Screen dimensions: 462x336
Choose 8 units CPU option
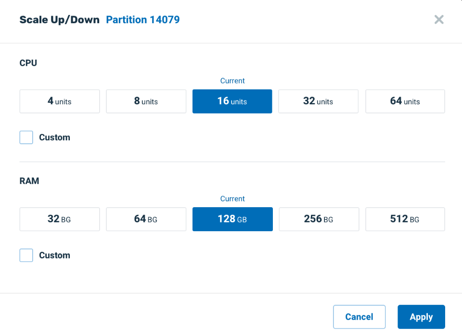coord(146,101)
